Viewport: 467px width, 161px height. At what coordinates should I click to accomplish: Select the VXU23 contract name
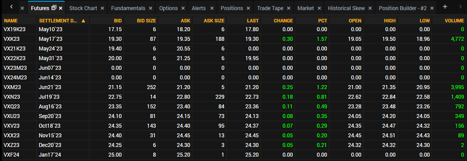pyautogui.click(x=12, y=116)
